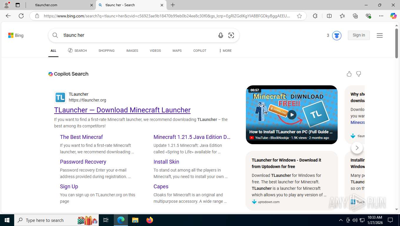This screenshot has width=400, height=226.
Task: Open the Windows Start menu
Action: tap(7, 220)
